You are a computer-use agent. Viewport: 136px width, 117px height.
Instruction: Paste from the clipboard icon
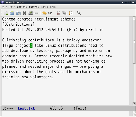click(x=71, y=13)
